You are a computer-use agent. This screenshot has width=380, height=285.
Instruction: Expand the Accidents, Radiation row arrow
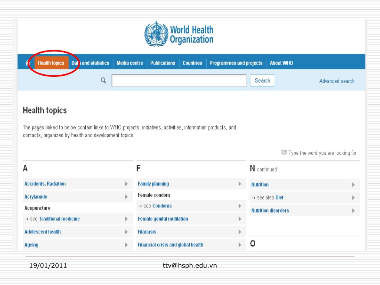[126, 184]
